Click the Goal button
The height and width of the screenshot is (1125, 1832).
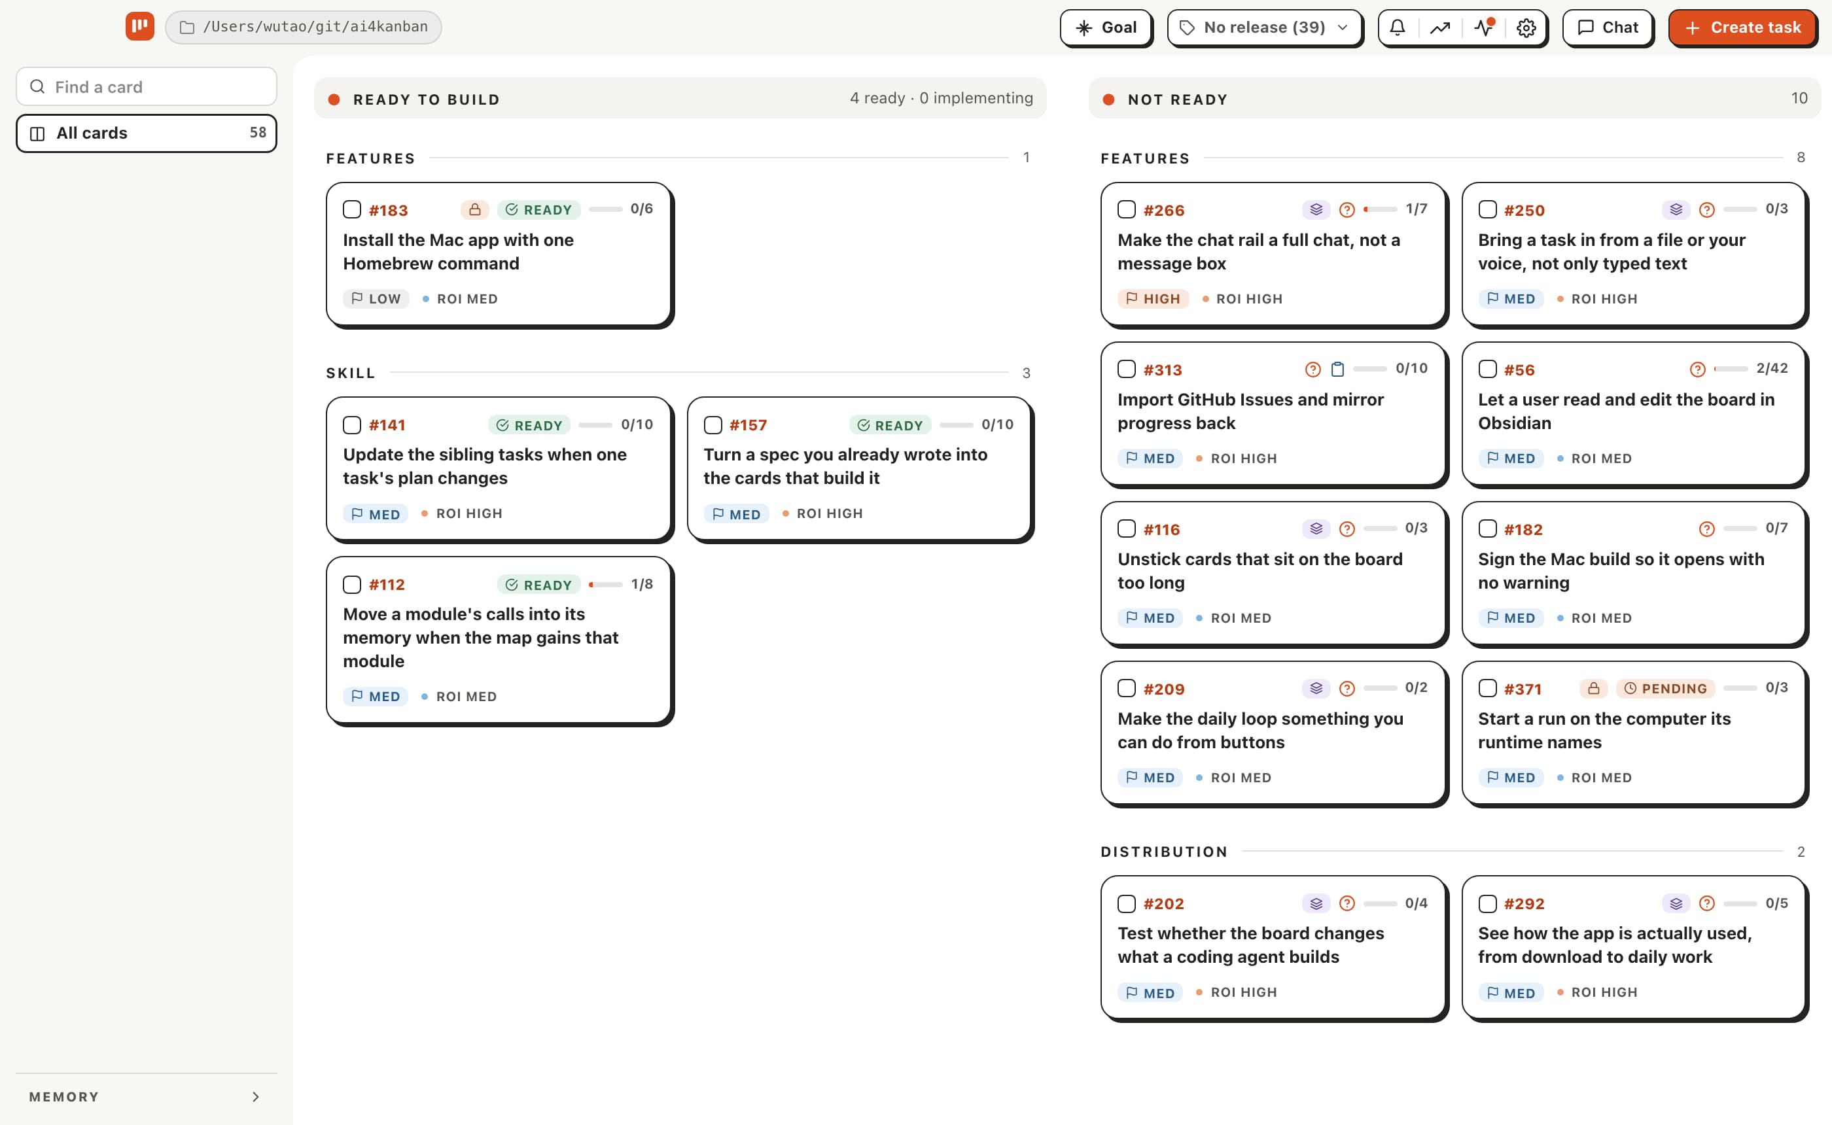pyautogui.click(x=1106, y=27)
